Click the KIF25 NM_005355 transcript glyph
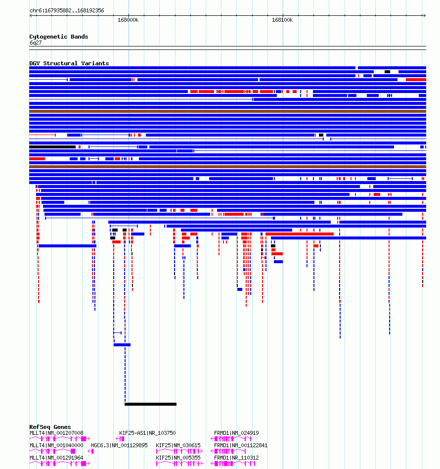 point(179,464)
